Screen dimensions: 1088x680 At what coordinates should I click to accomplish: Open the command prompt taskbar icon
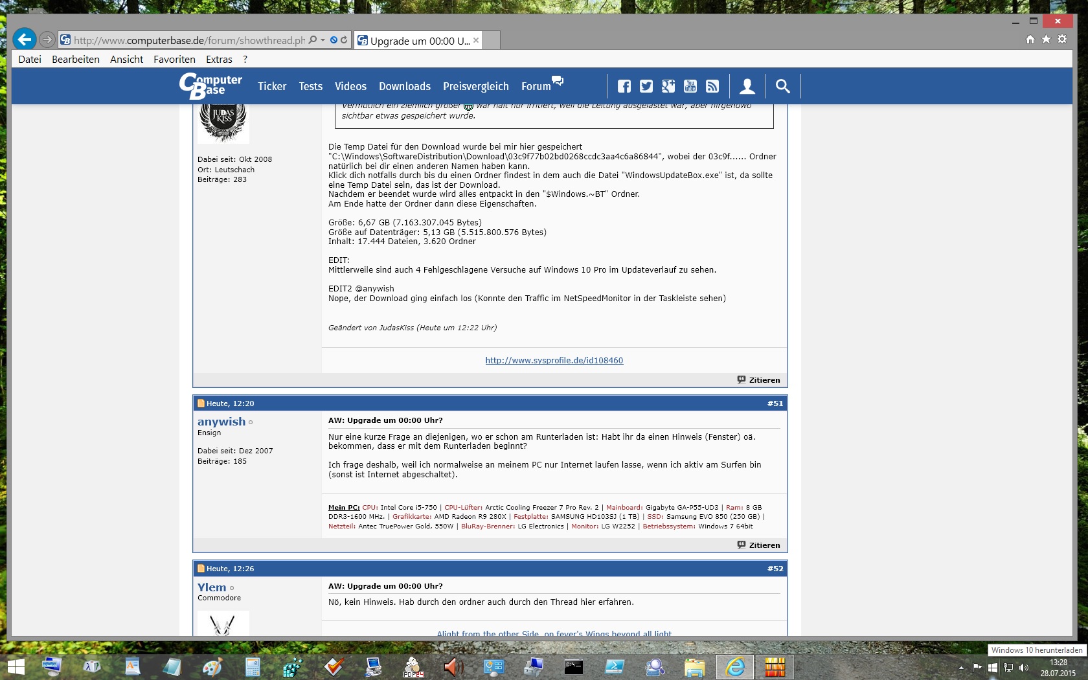coord(574,667)
